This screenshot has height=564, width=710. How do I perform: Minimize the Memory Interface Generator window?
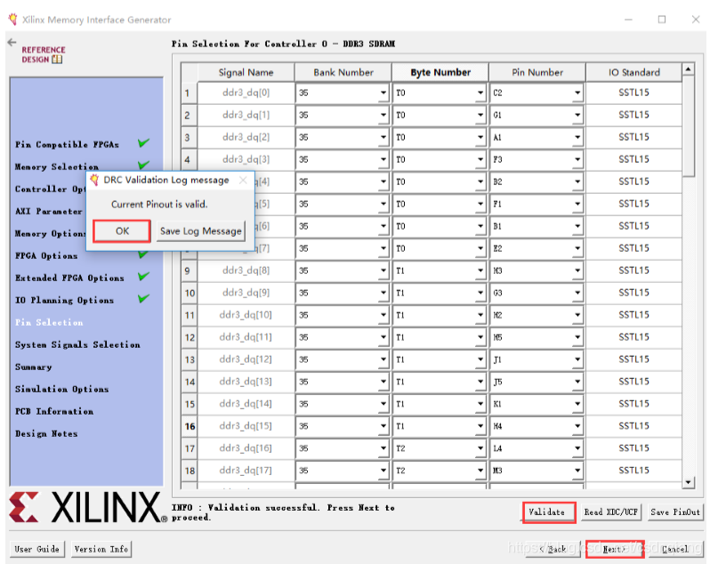click(628, 20)
